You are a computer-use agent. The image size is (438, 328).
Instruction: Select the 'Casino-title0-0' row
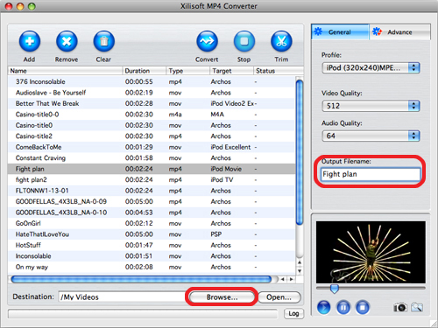(x=152, y=115)
